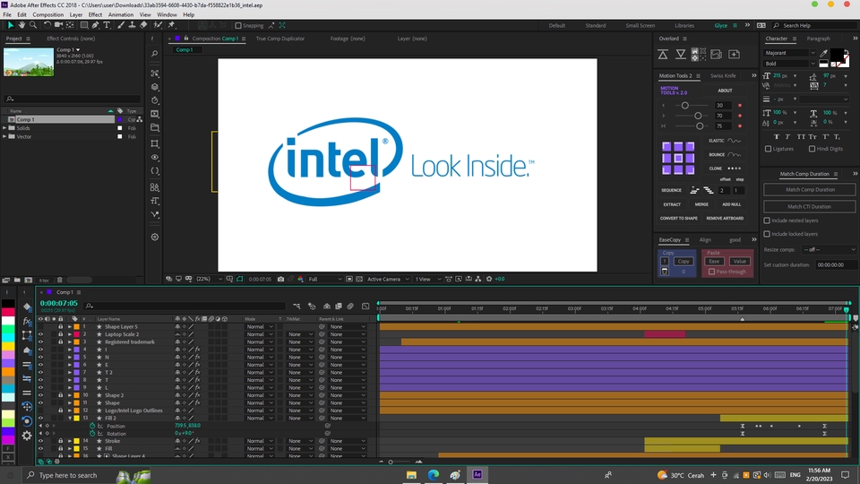860x484 pixels.
Task: Click the Character fill color black swatch
Action: (x=837, y=56)
